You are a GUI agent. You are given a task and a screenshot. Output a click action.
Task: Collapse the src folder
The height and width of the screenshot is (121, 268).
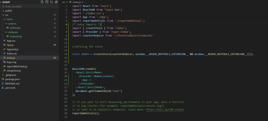click(x=3, y=15)
